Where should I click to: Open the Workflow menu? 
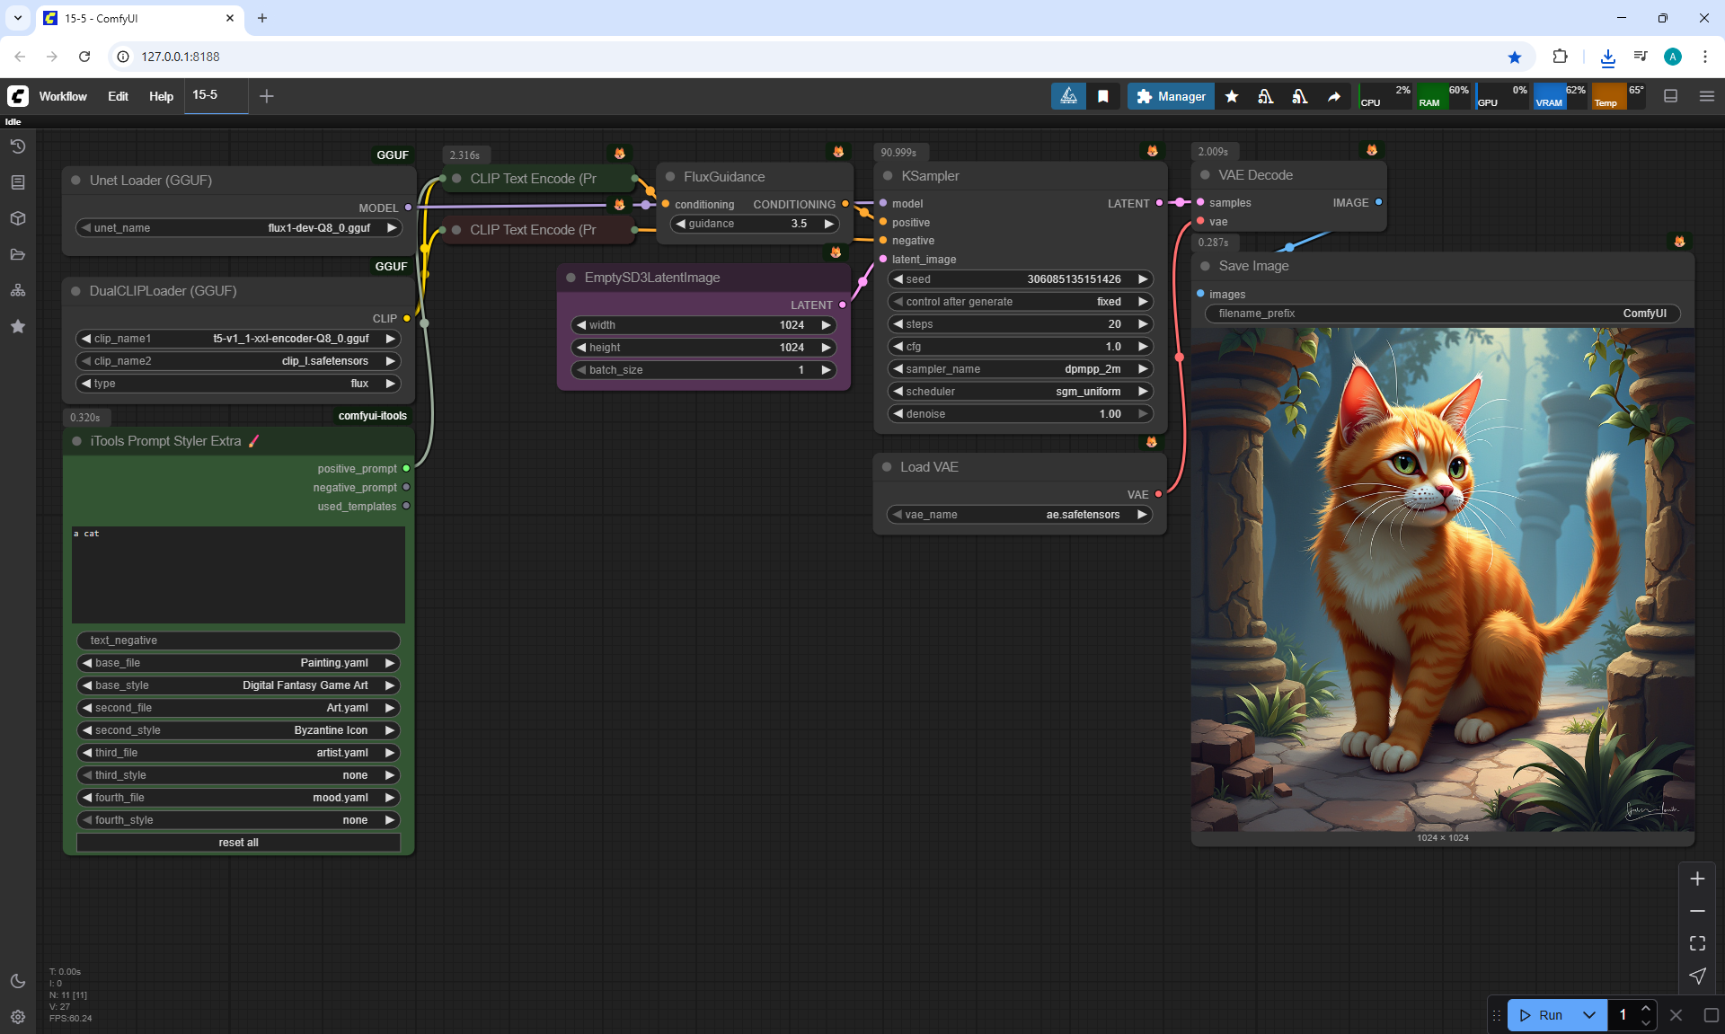(63, 96)
